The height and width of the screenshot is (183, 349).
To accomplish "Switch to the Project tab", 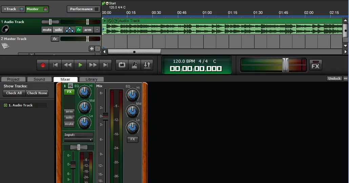I will tap(13, 79).
